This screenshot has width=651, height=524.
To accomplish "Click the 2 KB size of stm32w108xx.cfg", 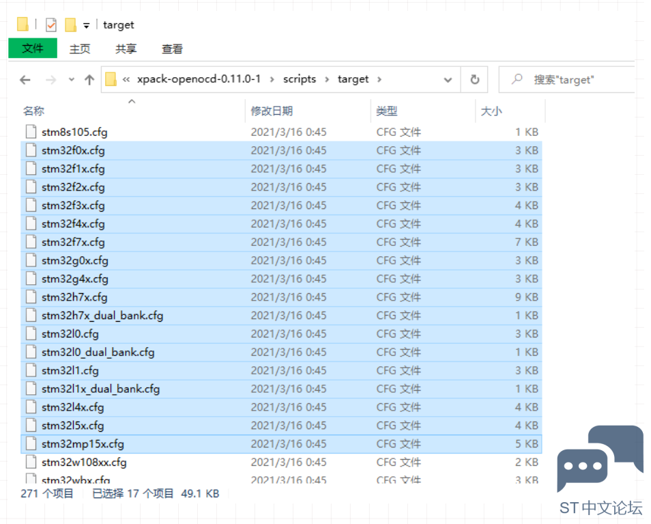I will [526, 462].
